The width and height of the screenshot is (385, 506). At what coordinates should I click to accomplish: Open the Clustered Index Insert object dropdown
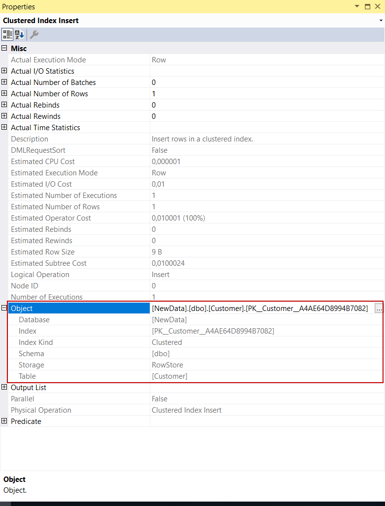pyautogui.click(x=381, y=21)
